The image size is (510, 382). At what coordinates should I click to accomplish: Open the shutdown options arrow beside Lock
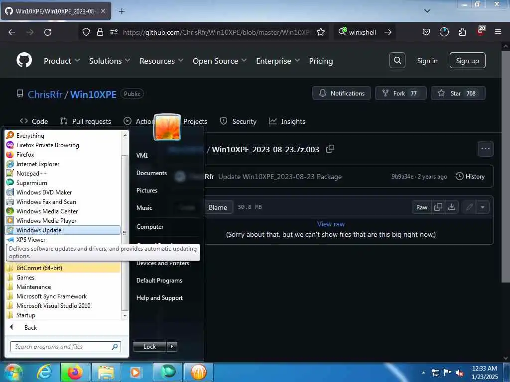point(172,346)
